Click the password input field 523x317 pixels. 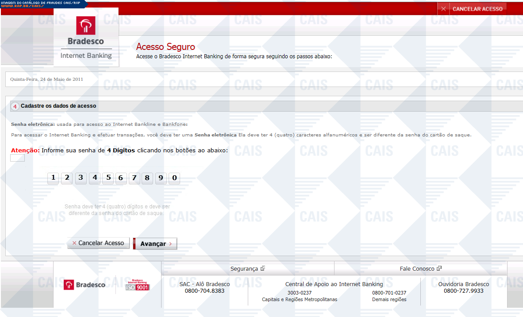tap(18, 158)
